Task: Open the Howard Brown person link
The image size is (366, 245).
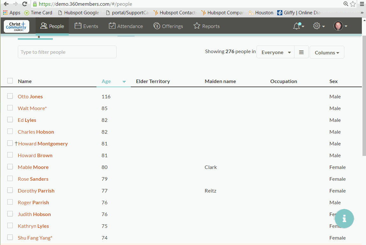Action: [35, 155]
